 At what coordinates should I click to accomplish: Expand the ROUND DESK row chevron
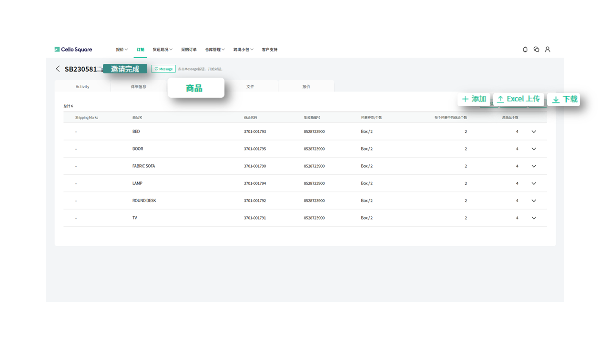(534, 201)
